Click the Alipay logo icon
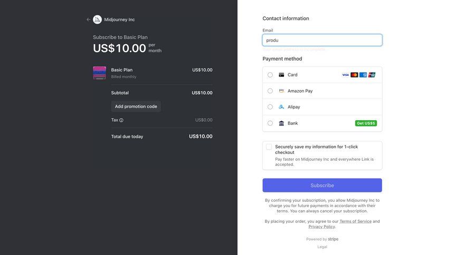 (281, 107)
